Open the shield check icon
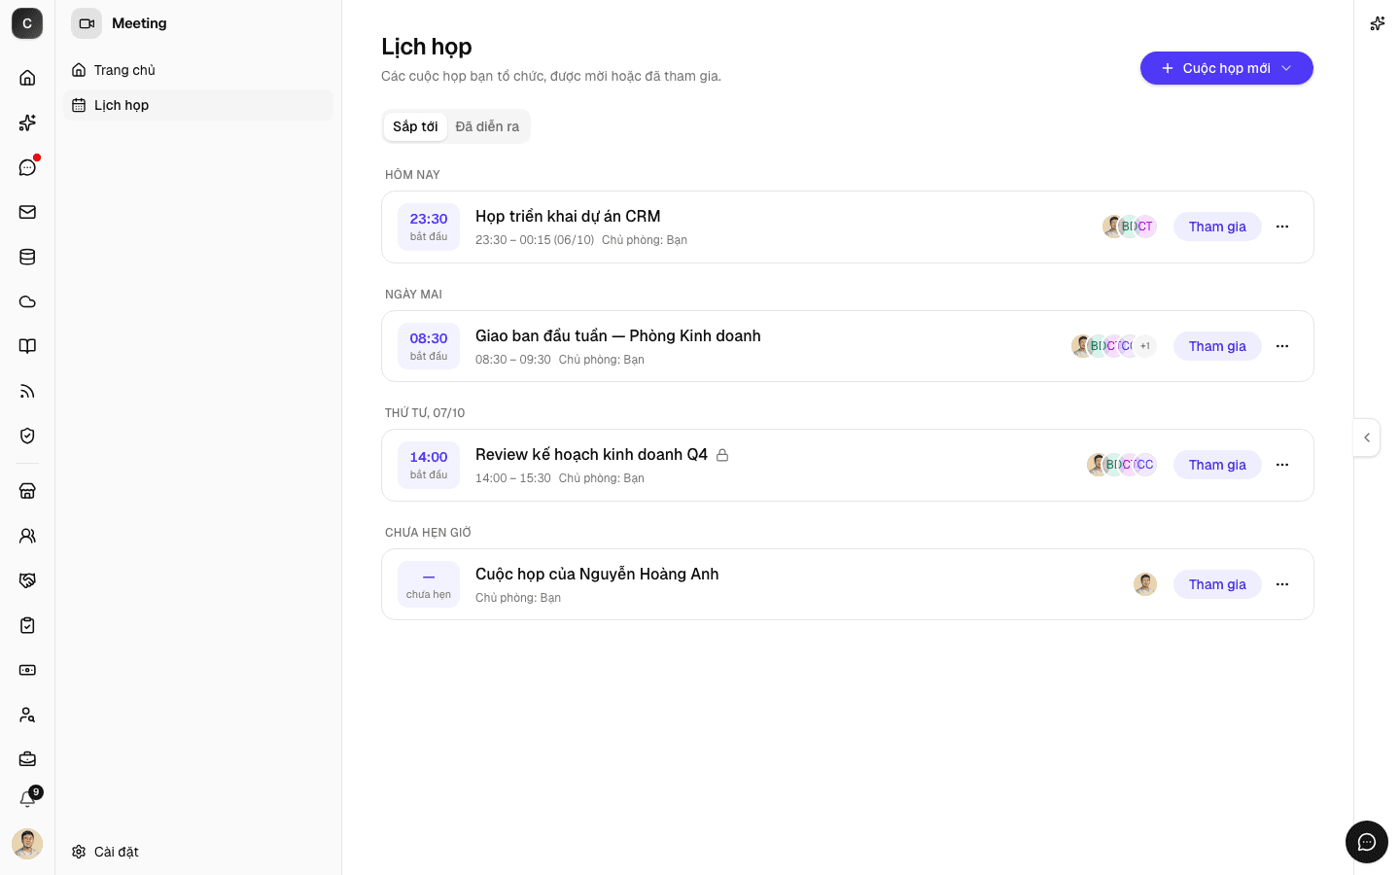 coord(27,436)
